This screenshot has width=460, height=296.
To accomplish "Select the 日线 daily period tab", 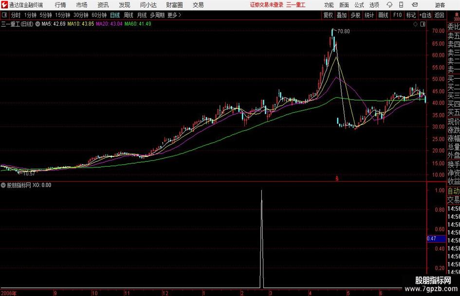I will [x=115, y=15].
